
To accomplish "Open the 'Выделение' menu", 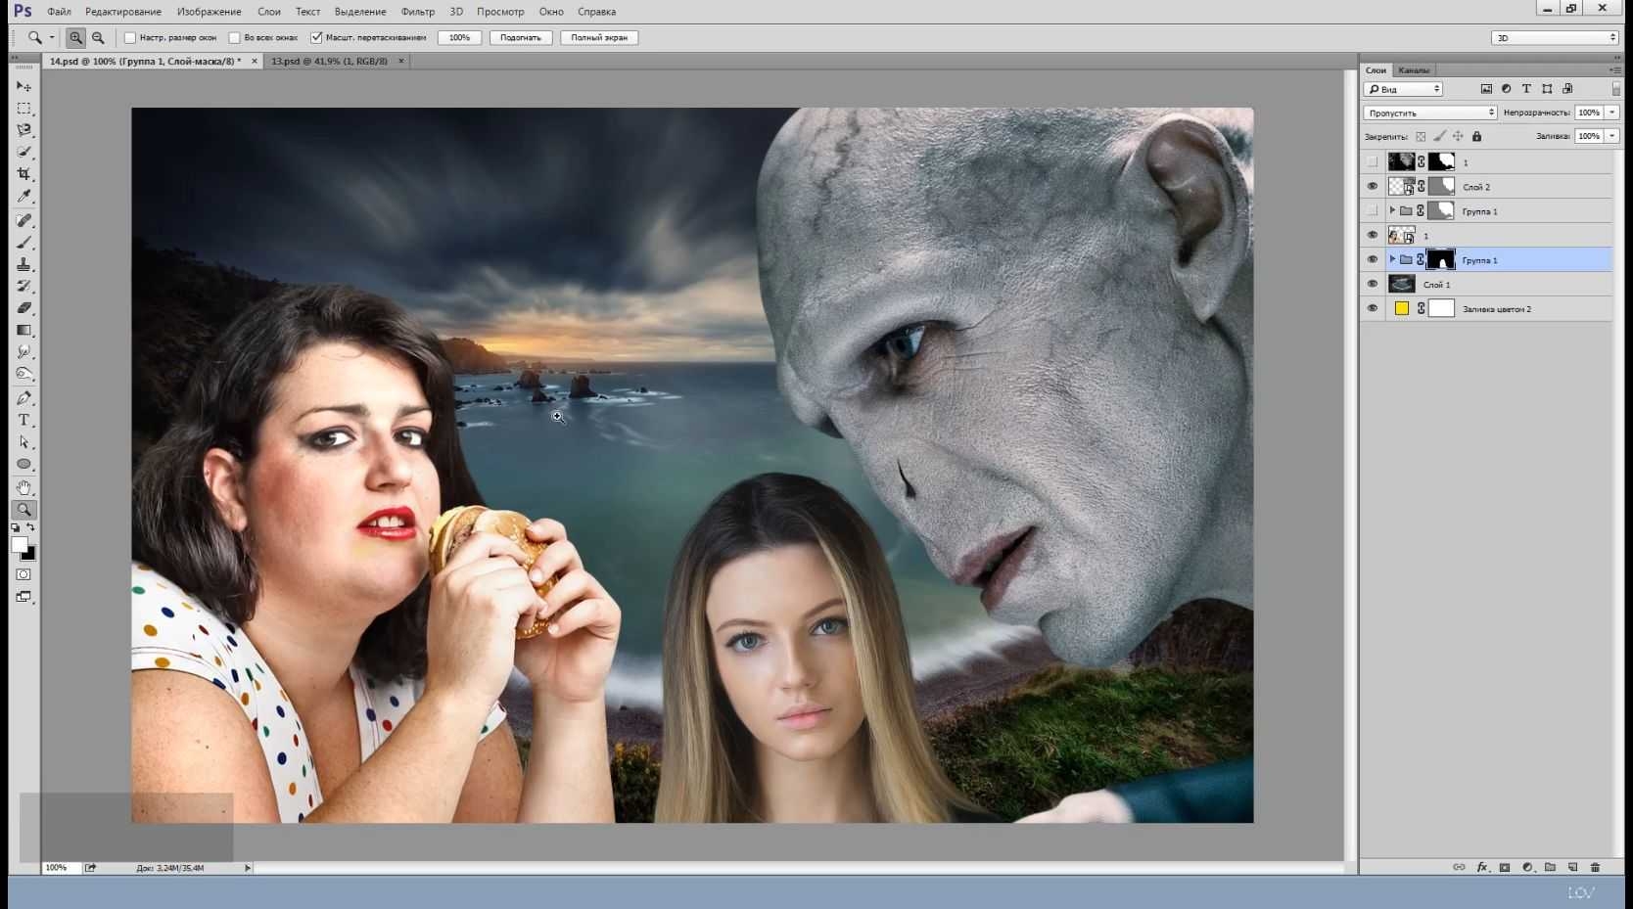I will coord(360,12).
